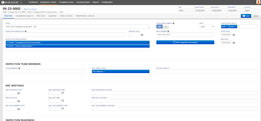The height and width of the screenshot is (121, 261).
Task: Open NRC Entrance Date calendar picker
Action: click(x=19, y=93)
